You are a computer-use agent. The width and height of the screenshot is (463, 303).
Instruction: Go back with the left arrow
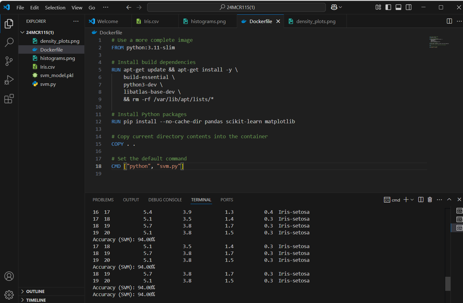(x=129, y=7)
